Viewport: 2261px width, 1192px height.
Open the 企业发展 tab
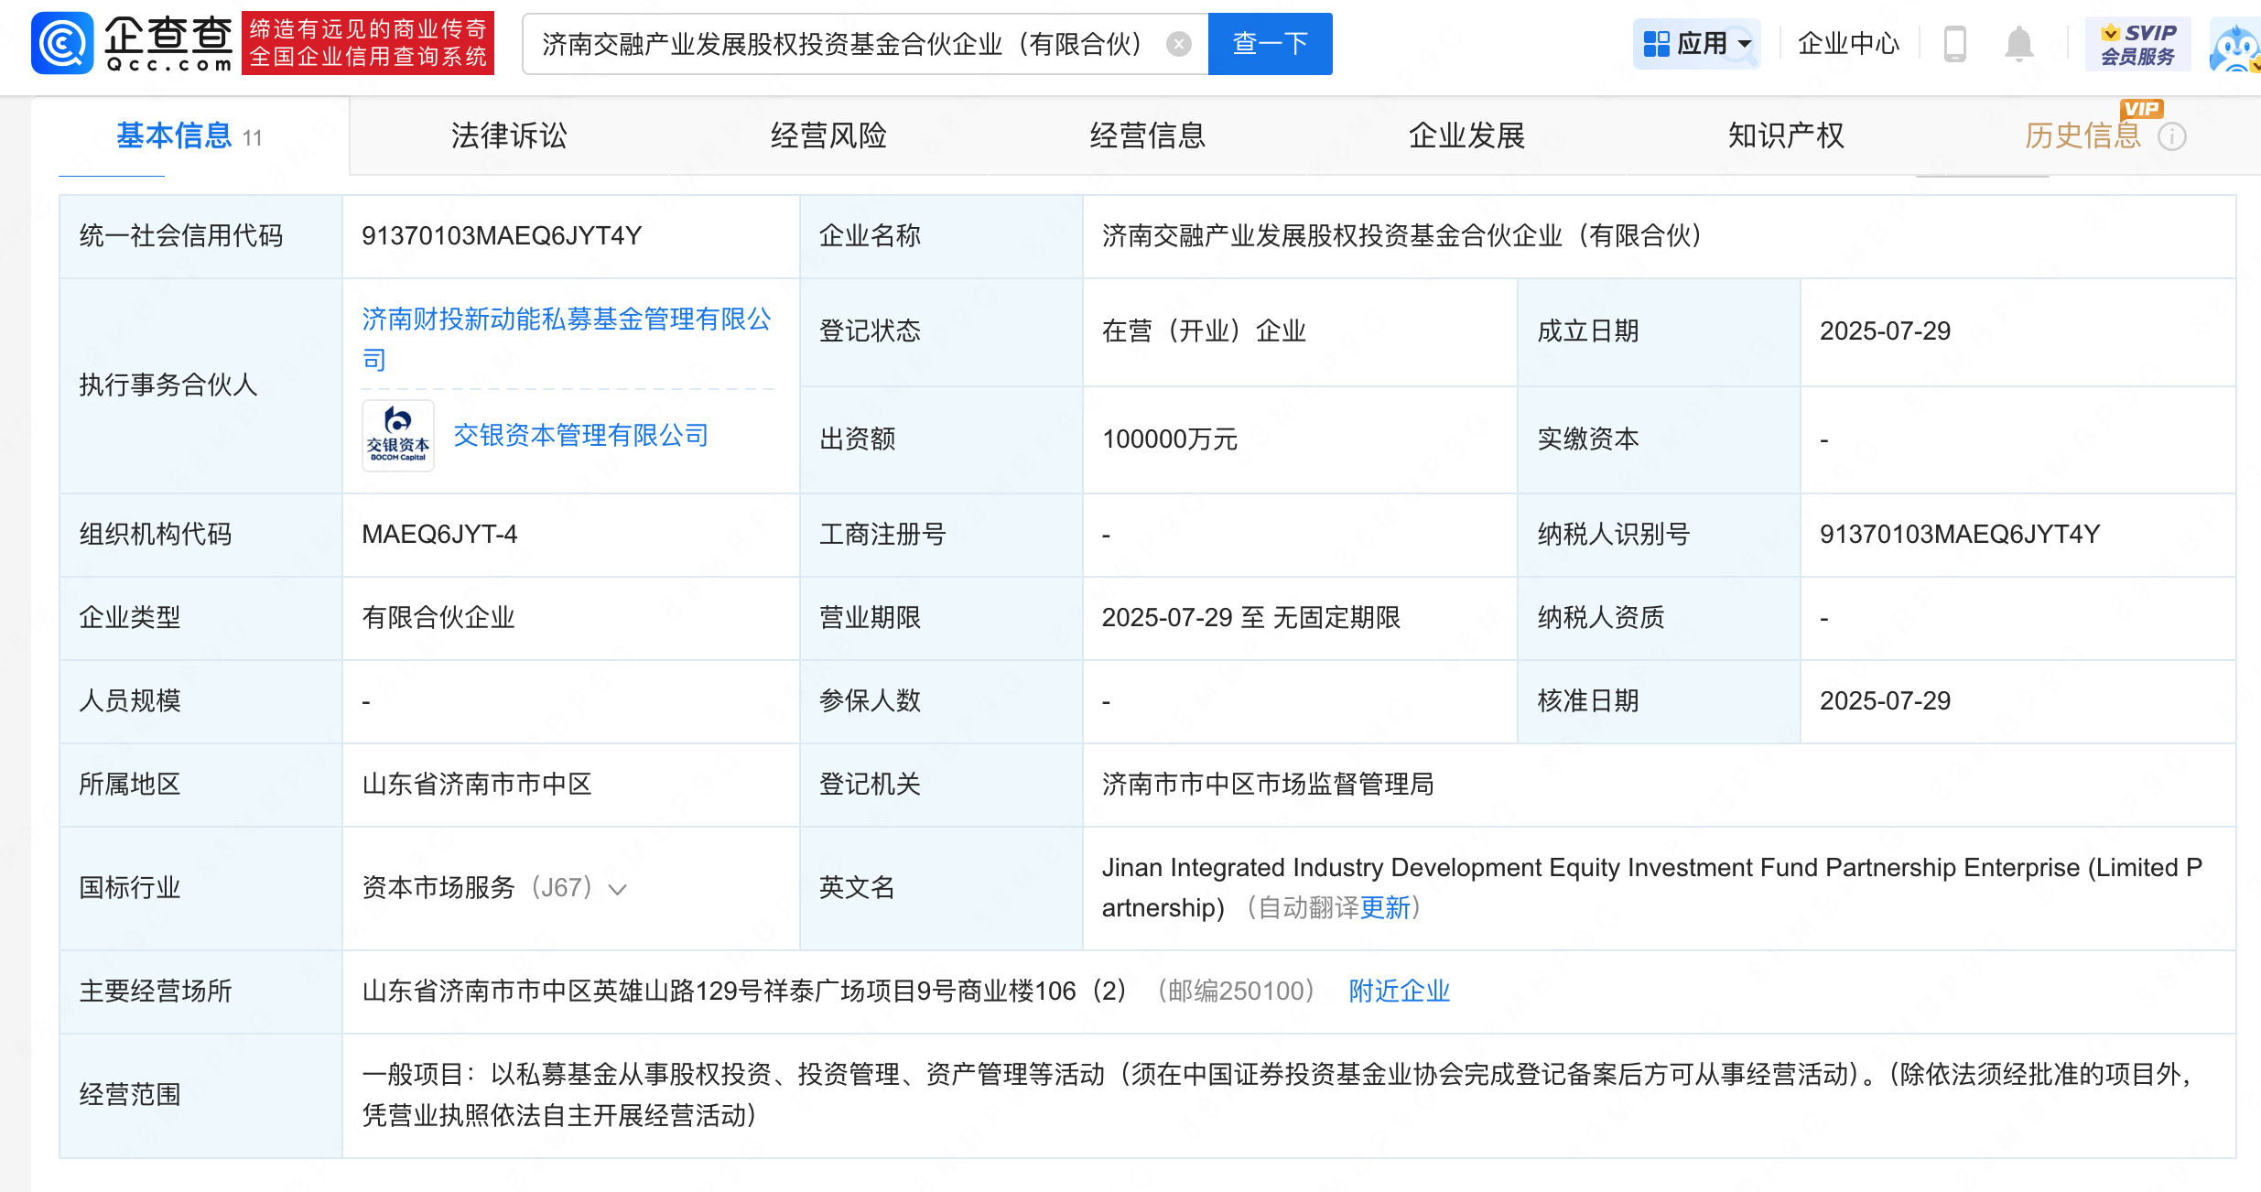pos(1466,136)
